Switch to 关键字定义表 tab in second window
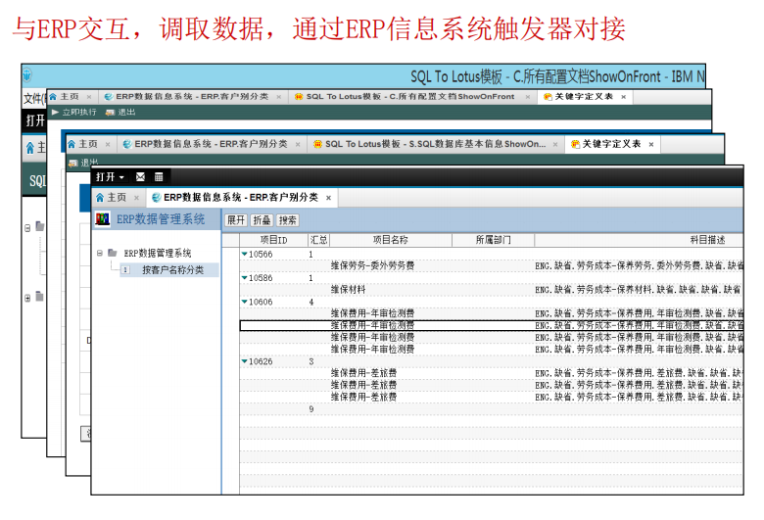 [584, 97]
